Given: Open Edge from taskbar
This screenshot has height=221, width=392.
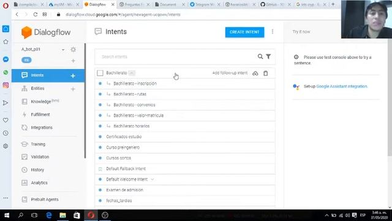Looking at the screenshot, I should pyautogui.click(x=49, y=215).
